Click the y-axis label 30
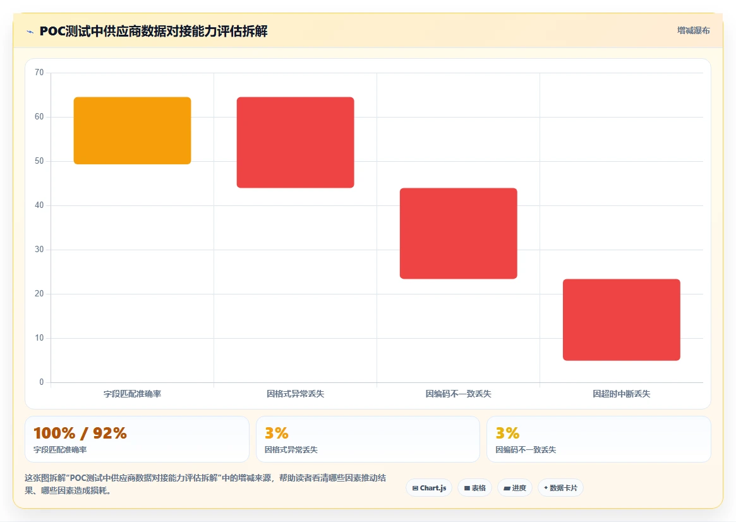Screen dimensions: 736x522 [x=39, y=249]
